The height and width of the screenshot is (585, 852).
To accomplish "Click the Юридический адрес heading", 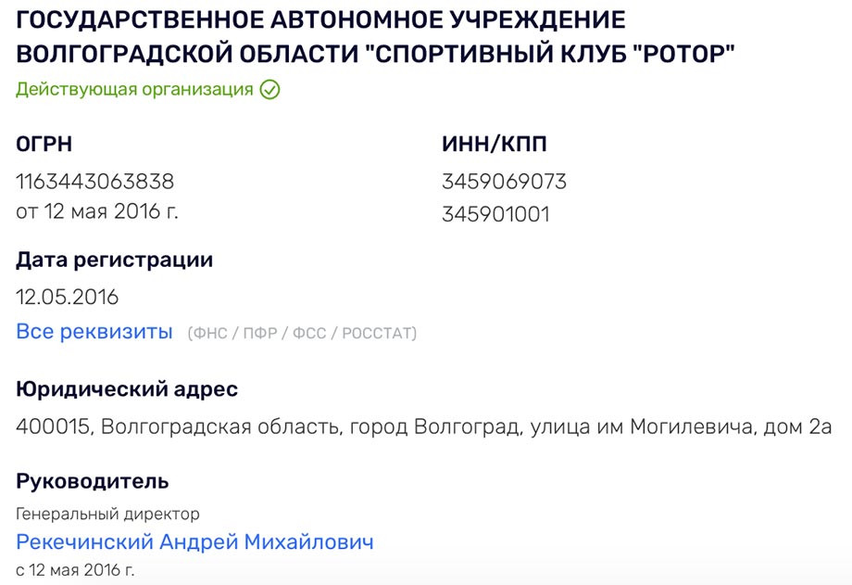I will pos(127,389).
